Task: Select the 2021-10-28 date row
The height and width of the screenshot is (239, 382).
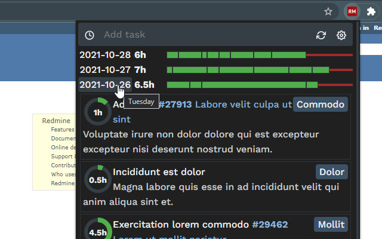Action: 105,55
